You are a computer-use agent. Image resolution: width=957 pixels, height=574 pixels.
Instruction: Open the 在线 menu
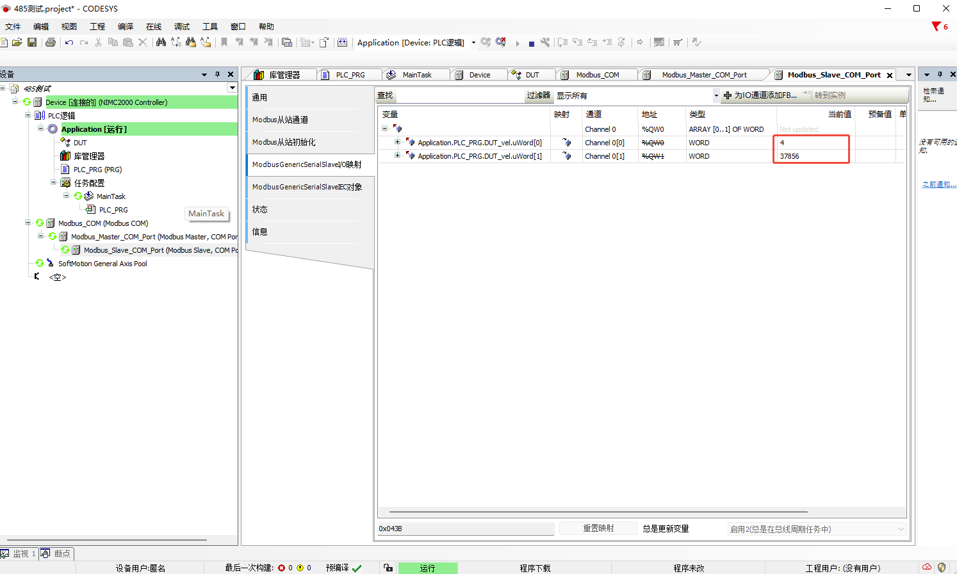154,26
